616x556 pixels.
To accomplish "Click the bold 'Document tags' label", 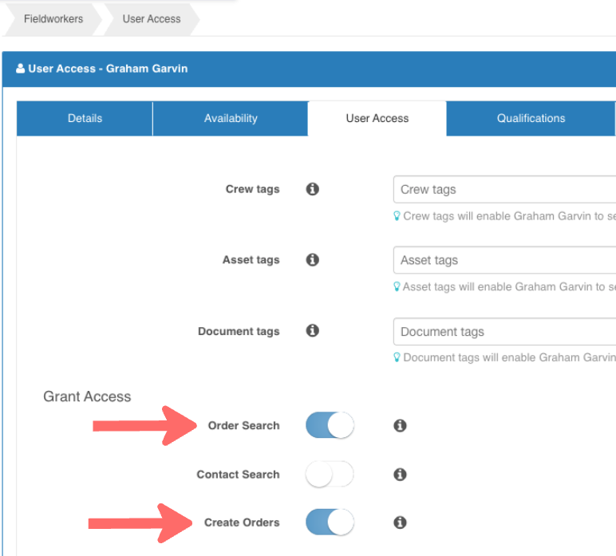I will pos(239,331).
